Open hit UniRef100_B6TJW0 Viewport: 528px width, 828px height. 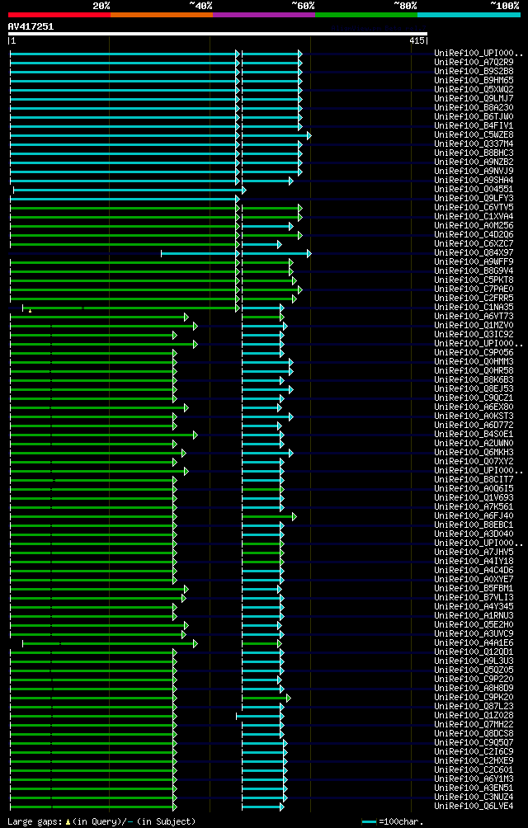(474, 117)
